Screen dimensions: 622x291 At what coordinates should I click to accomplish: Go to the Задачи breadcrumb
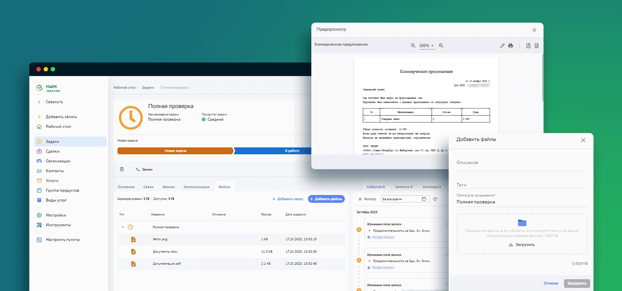(148, 88)
